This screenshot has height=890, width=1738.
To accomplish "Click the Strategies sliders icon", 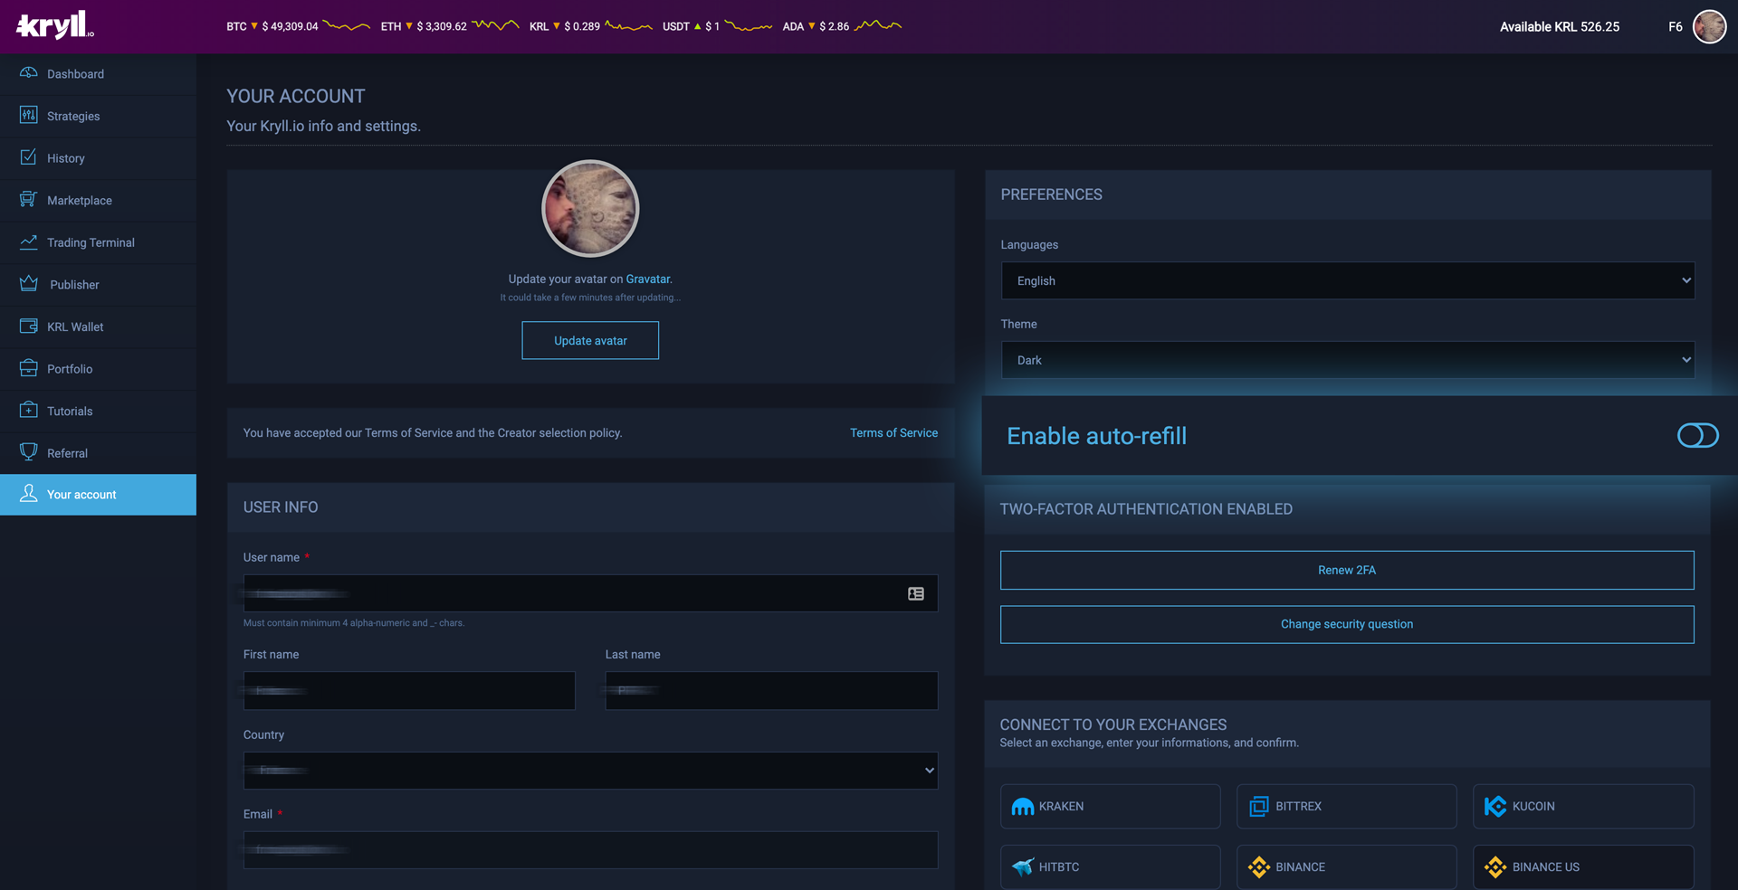I will coord(28,115).
